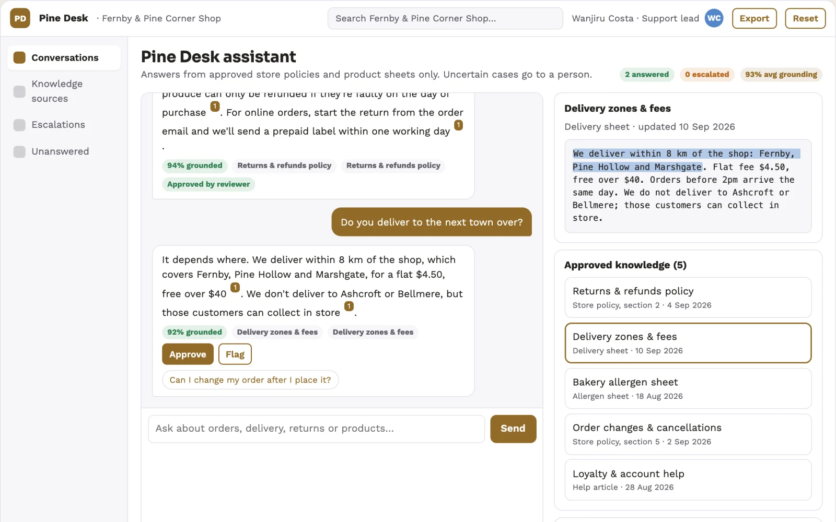The image size is (836, 522).
Task: Click the '92% grounded' badge
Action: (194, 332)
